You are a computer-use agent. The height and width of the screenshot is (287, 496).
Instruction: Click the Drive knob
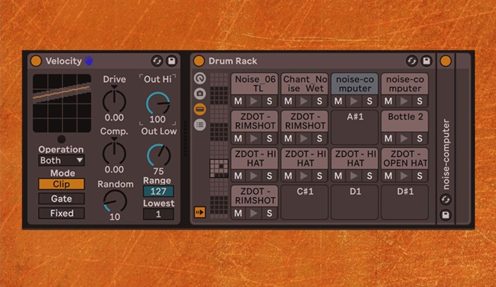point(114,101)
